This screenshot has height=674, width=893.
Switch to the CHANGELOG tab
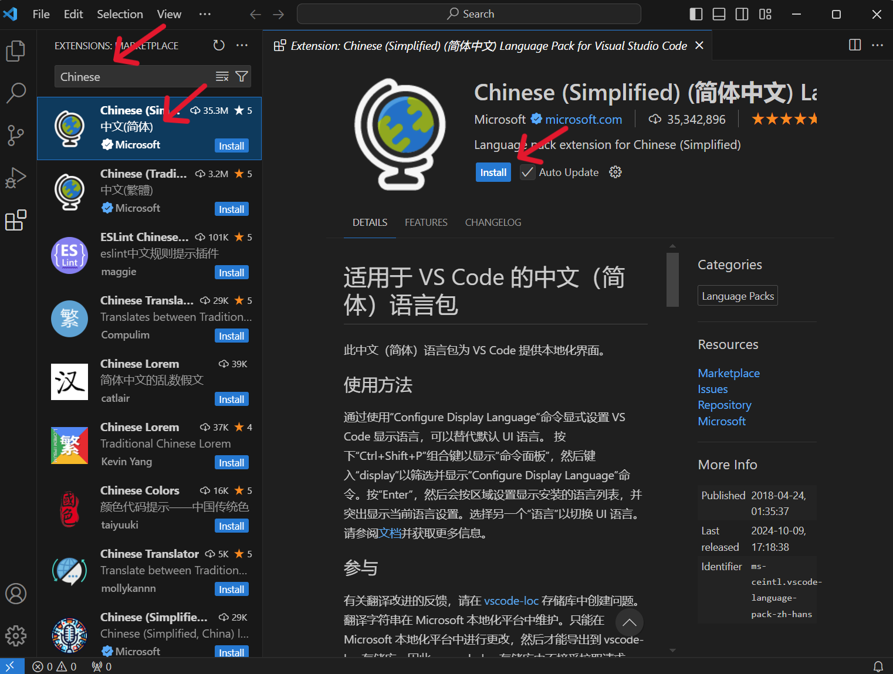[x=493, y=222]
